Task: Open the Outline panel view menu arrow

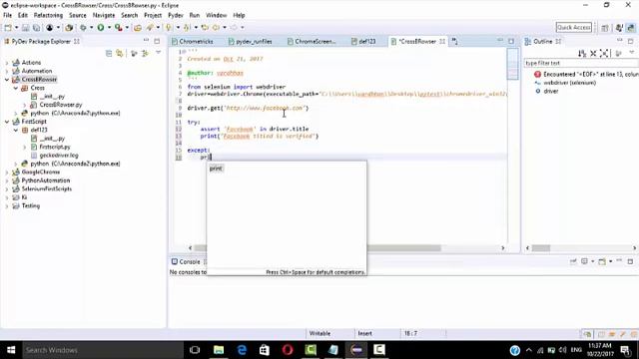Action: [x=632, y=53]
